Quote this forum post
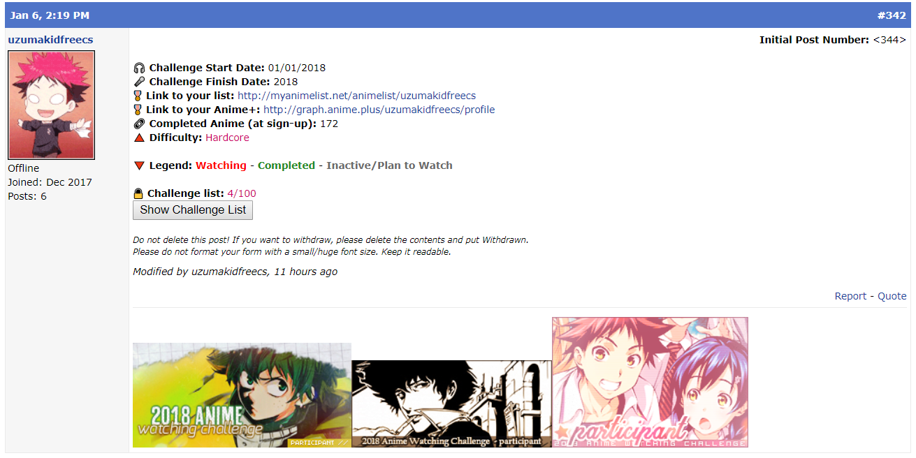Viewport: 916px width, 458px height. (892, 296)
